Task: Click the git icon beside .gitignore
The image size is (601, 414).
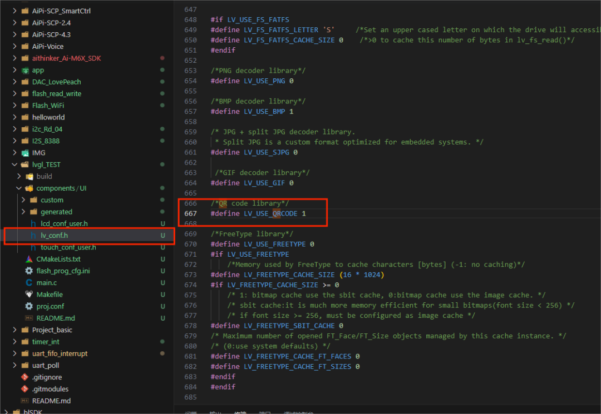Action: 25,377
